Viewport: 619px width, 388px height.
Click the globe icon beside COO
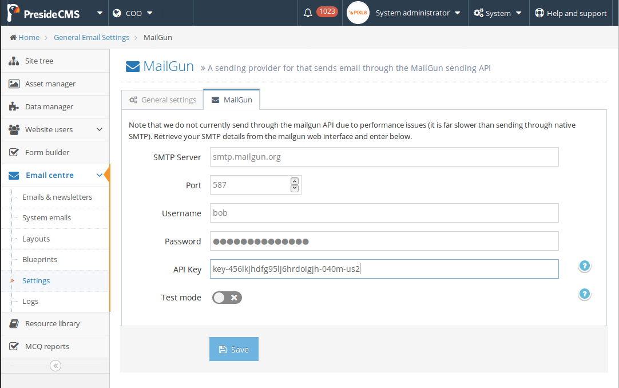click(117, 13)
